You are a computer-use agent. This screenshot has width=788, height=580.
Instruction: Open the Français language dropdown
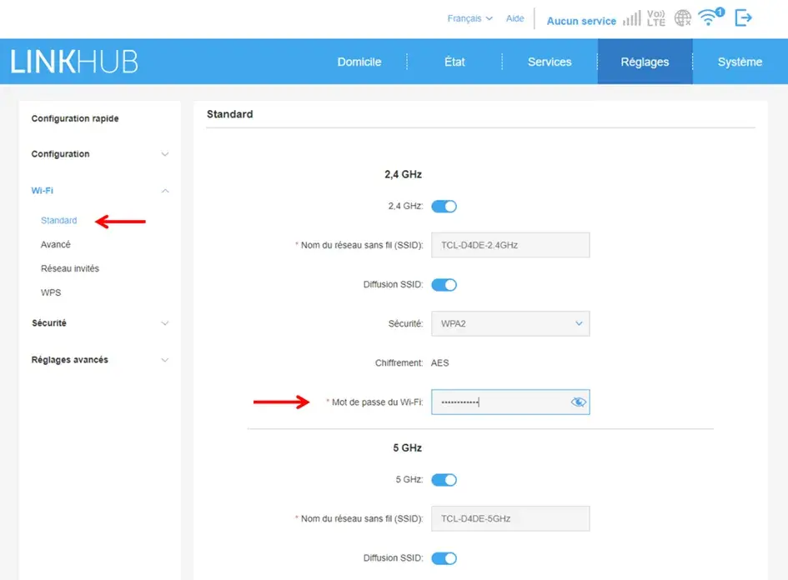pyautogui.click(x=469, y=18)
